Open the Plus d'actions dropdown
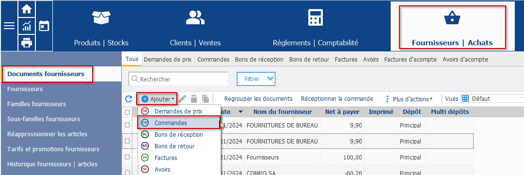524x175 pixels. (409, 99)
